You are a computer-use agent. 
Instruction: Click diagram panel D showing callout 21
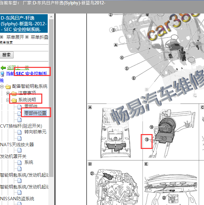pos(115,183)
